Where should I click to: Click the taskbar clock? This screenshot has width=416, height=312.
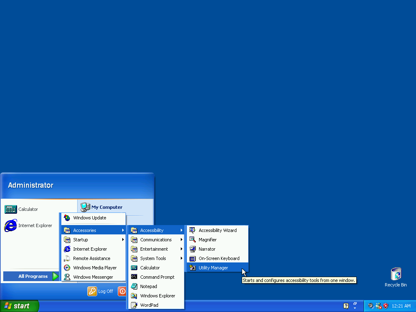click(401, 306)
